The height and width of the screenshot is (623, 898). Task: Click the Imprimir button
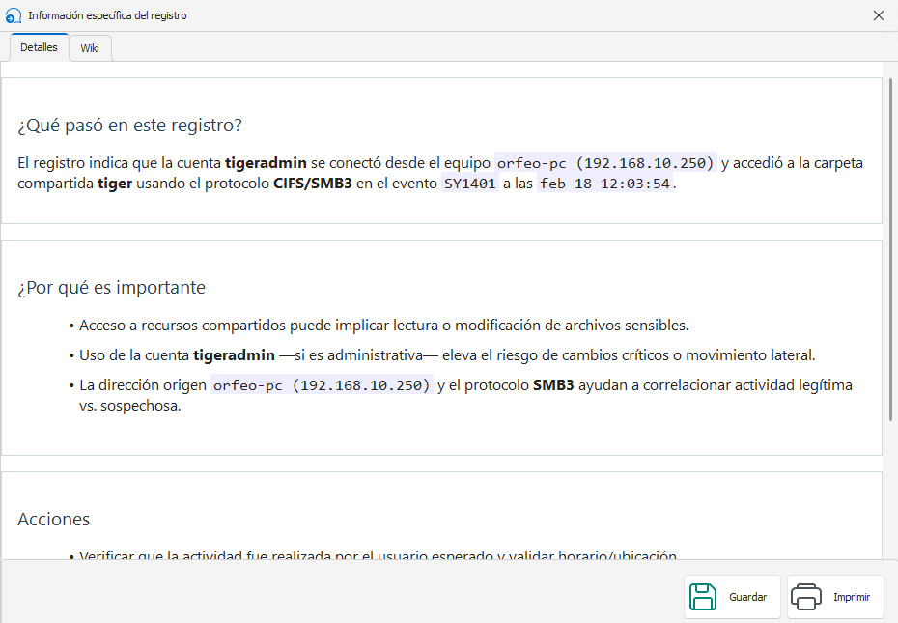(x=835, y=596)
